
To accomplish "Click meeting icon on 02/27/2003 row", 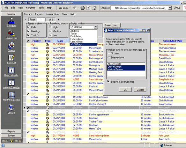I will click(48, 48).
